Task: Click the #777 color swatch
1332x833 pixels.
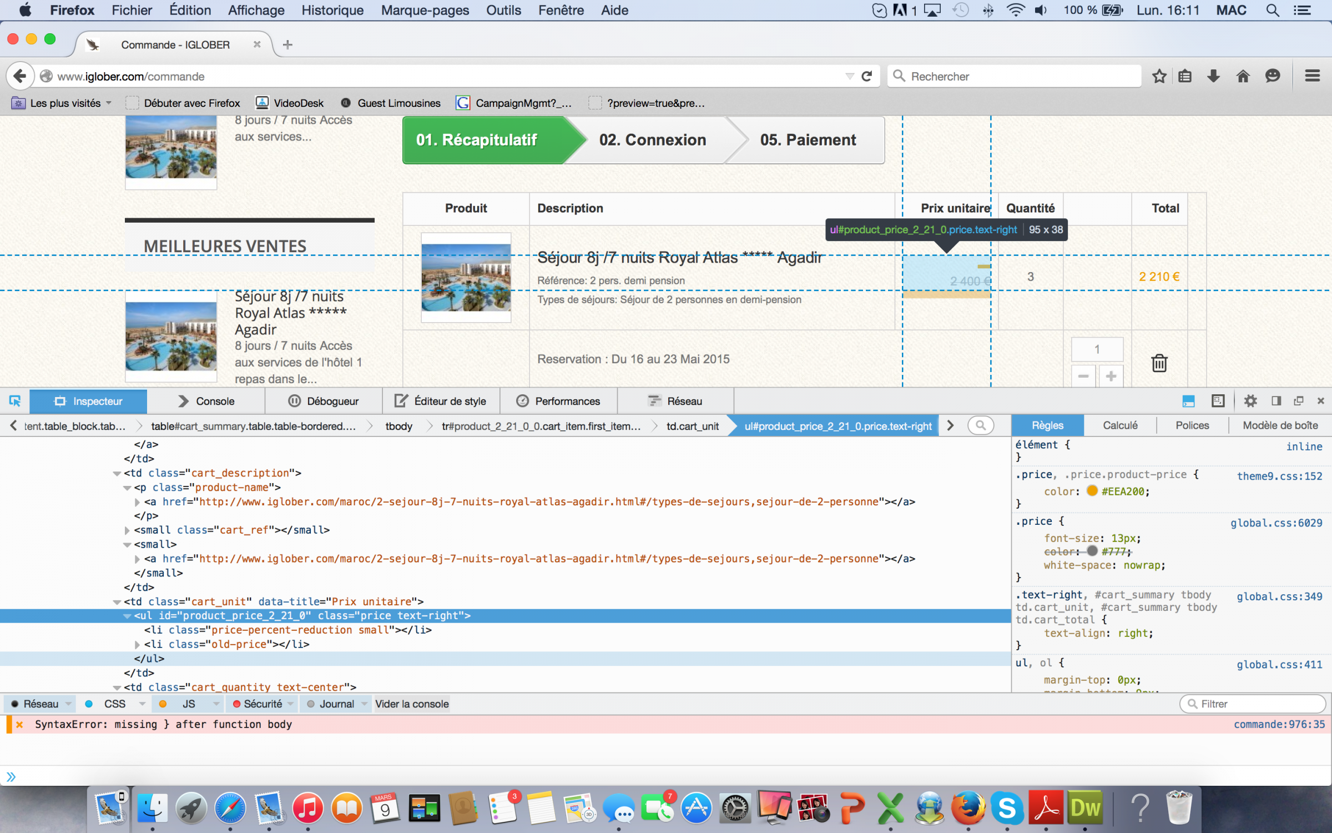Action: point(1092,551)
